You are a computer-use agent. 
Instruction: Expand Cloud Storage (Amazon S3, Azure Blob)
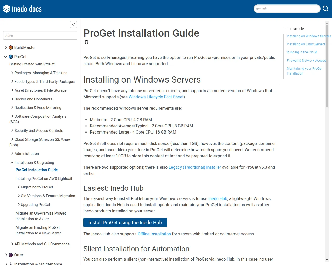point(12,139)
